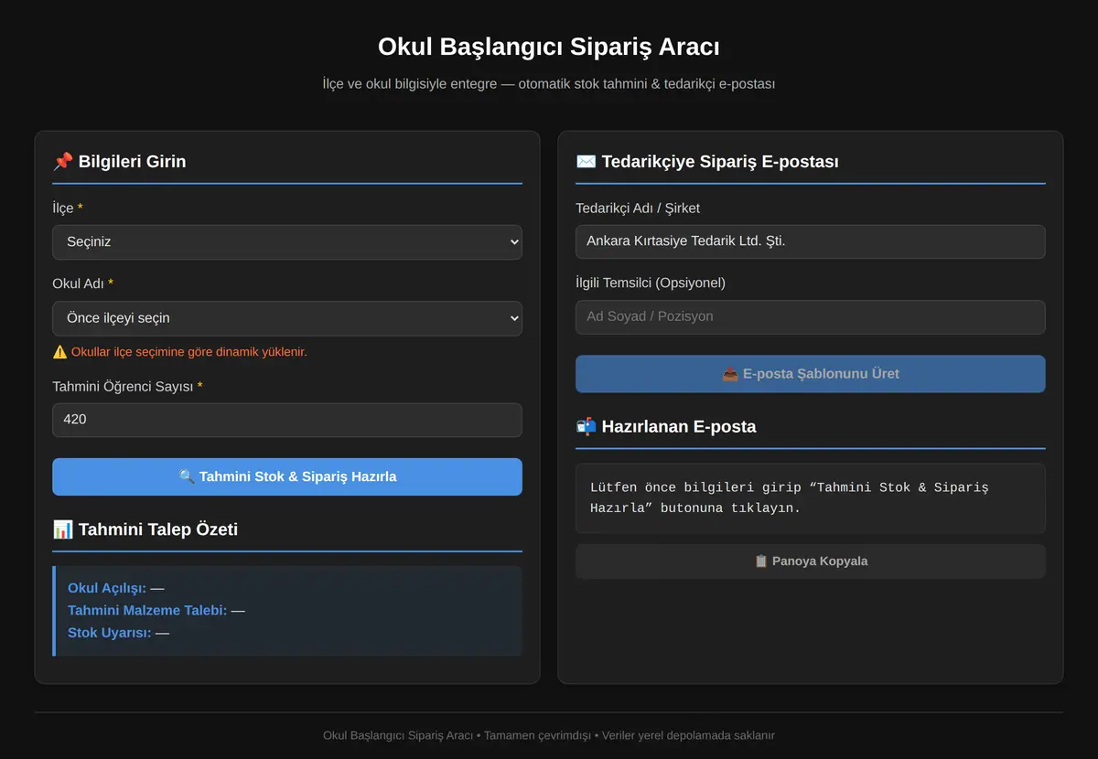Click the Stok Uyarısı line in summary box
1098x759 pixels.
point(119,633)
